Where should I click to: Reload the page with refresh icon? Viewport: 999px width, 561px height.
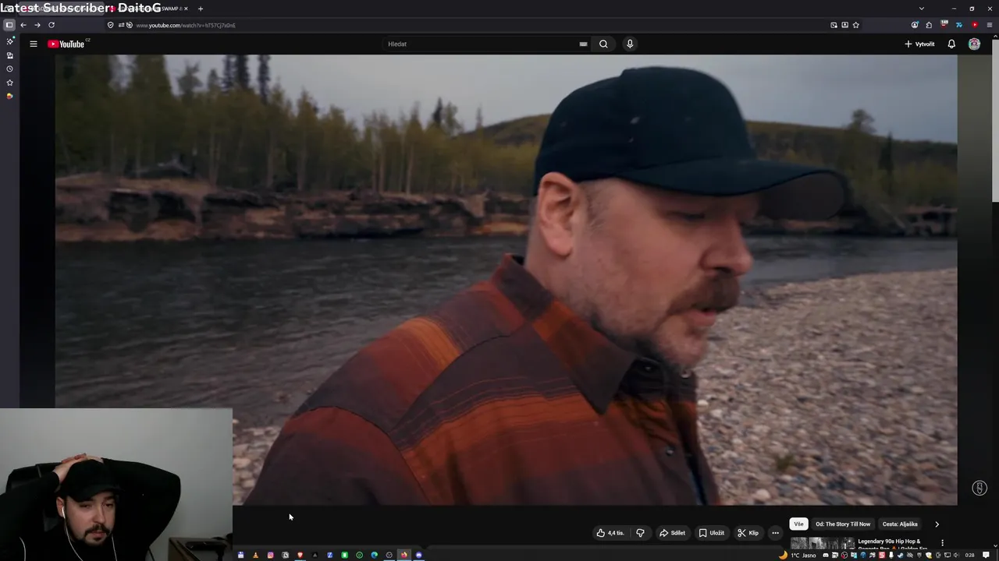pos(52,25)
